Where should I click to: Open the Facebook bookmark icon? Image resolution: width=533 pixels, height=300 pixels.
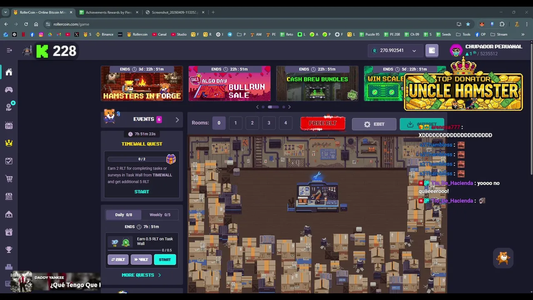coord(32,35)
